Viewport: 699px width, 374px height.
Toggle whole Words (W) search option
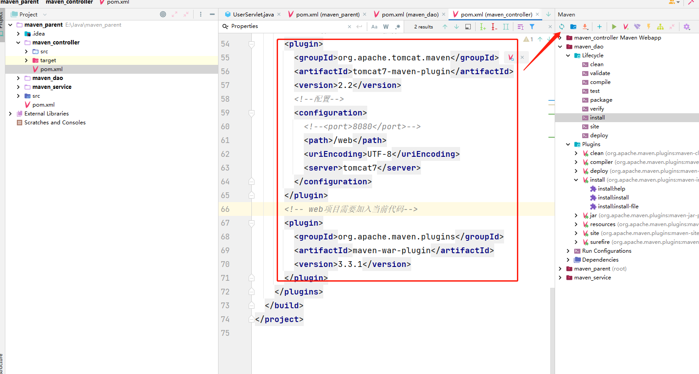pyautogui.click(x=386, y=27)
